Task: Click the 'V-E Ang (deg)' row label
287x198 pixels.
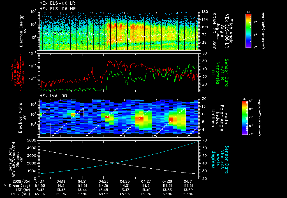Action: [17, 186]
